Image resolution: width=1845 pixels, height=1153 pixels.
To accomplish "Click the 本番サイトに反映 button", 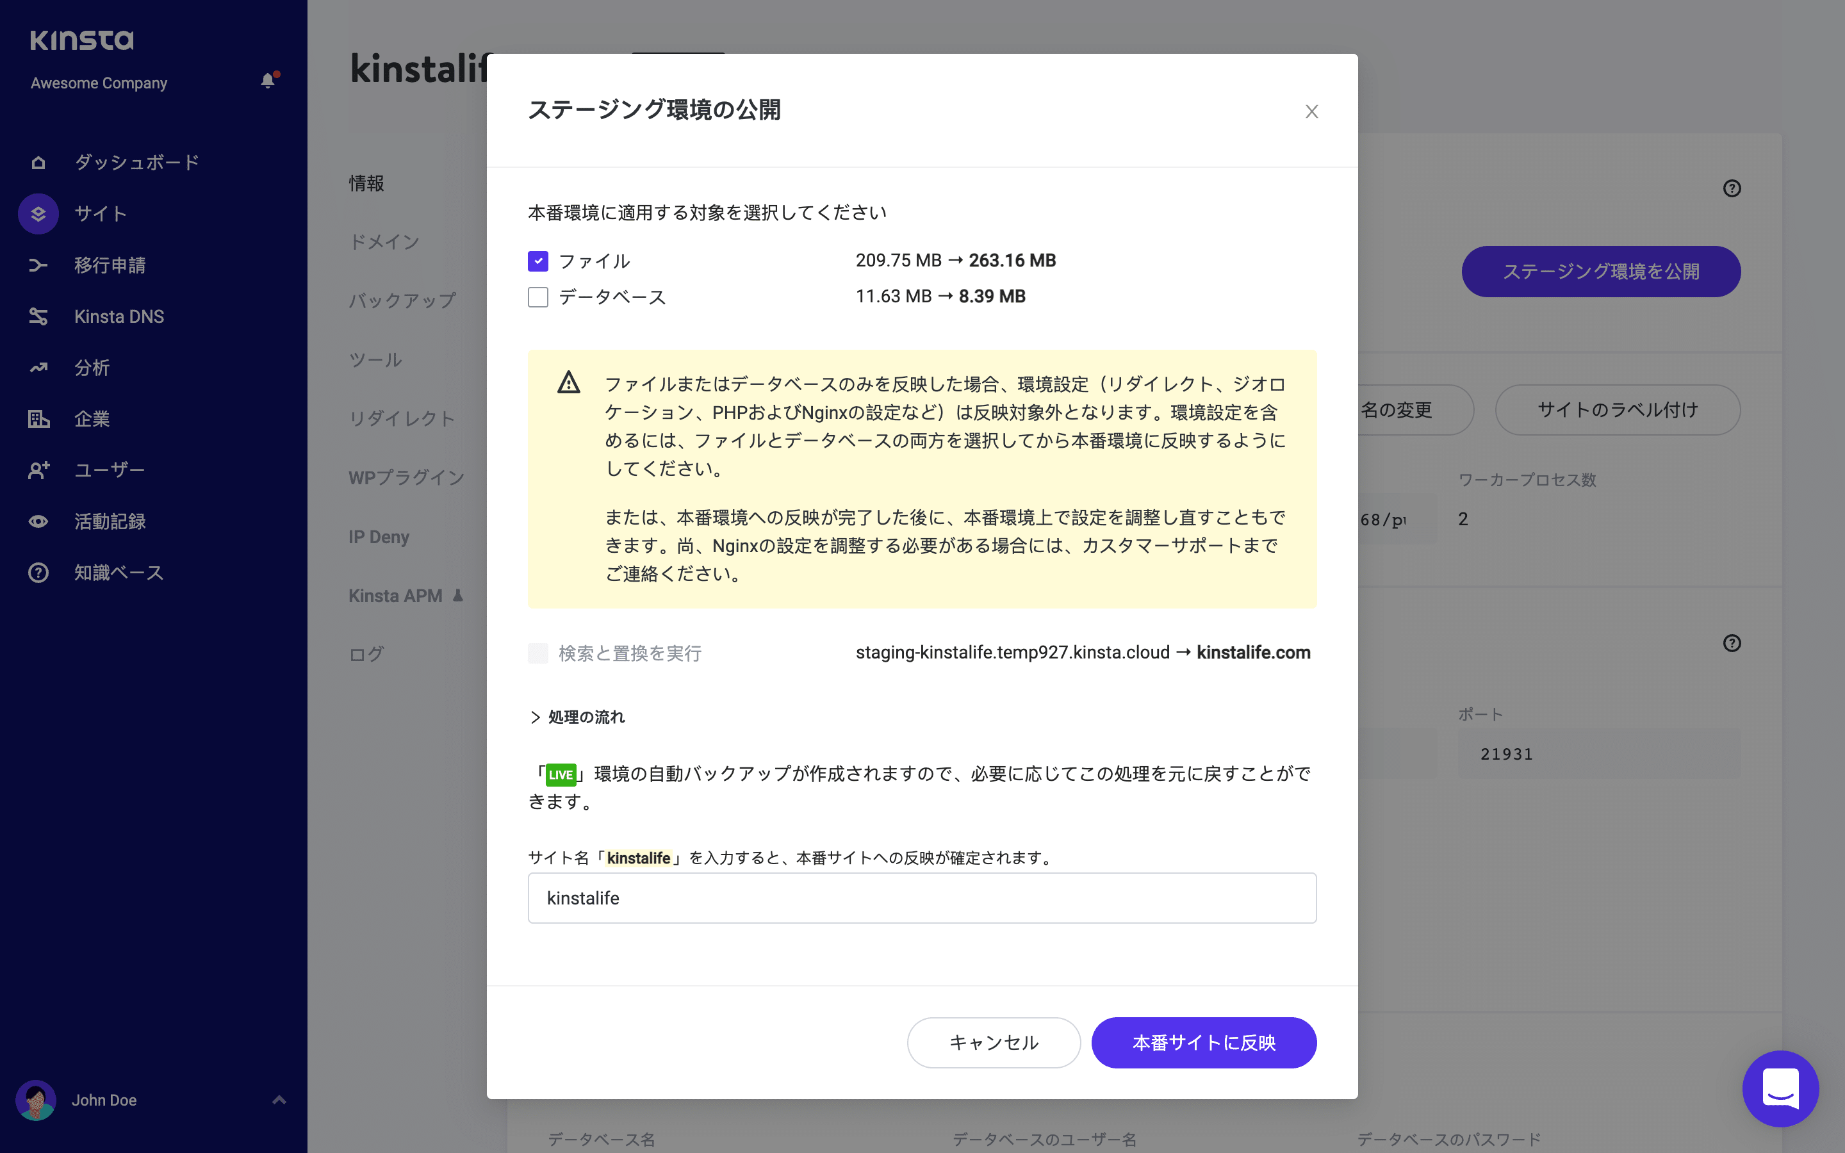I will coord(1203,1042).
